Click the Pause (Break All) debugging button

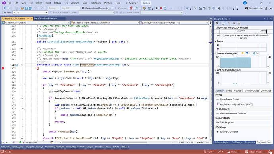tap(157, 8)
